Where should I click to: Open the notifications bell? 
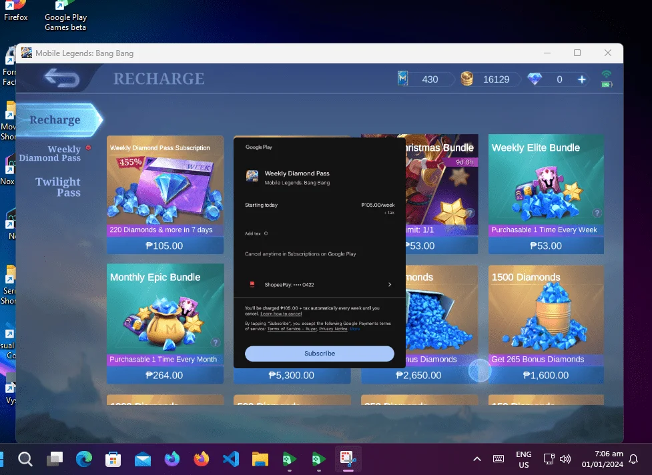coord(633,459)
